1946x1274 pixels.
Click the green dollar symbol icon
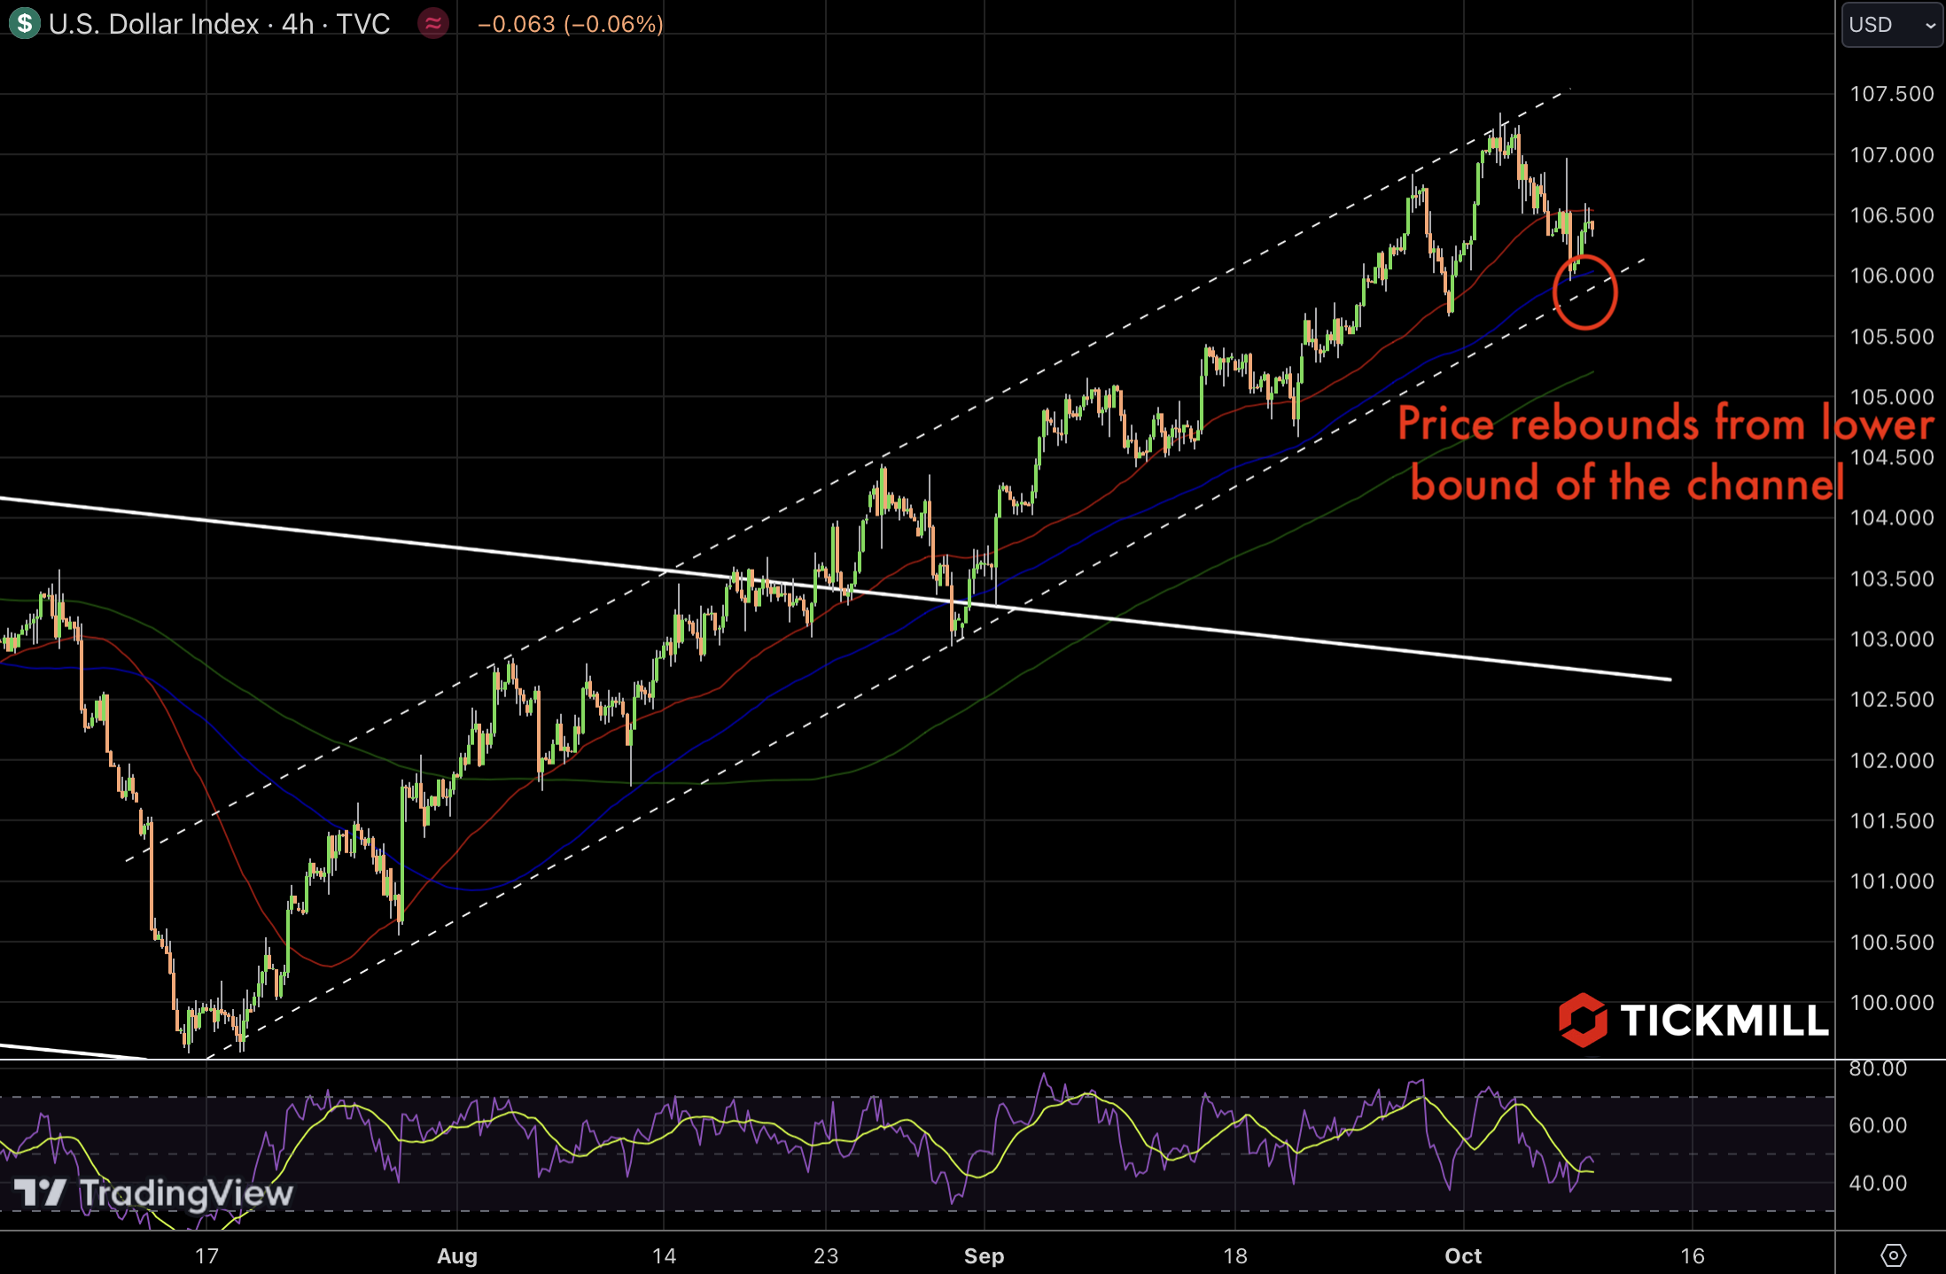25,23
